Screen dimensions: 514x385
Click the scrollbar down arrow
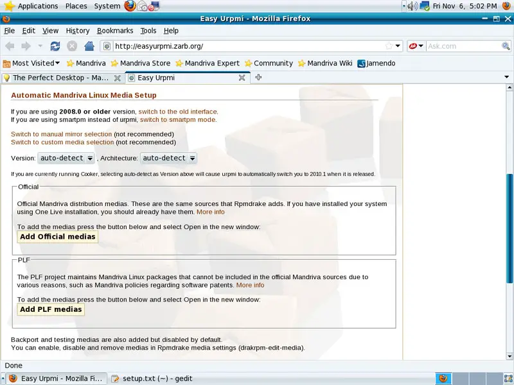[x=510, y=356]
